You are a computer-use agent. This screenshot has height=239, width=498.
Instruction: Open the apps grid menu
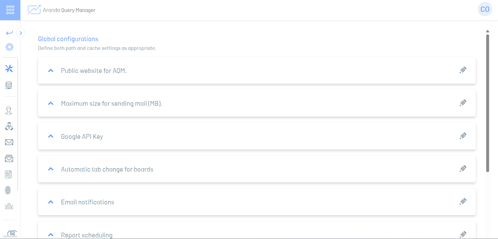10,10
